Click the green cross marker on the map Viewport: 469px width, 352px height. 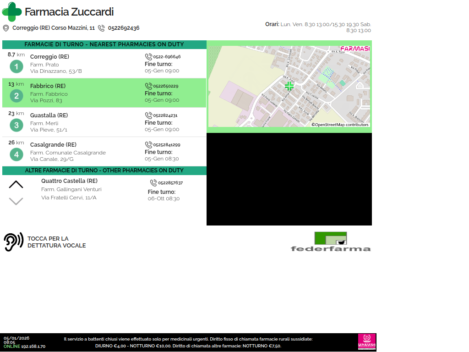[x=289, y=86]
